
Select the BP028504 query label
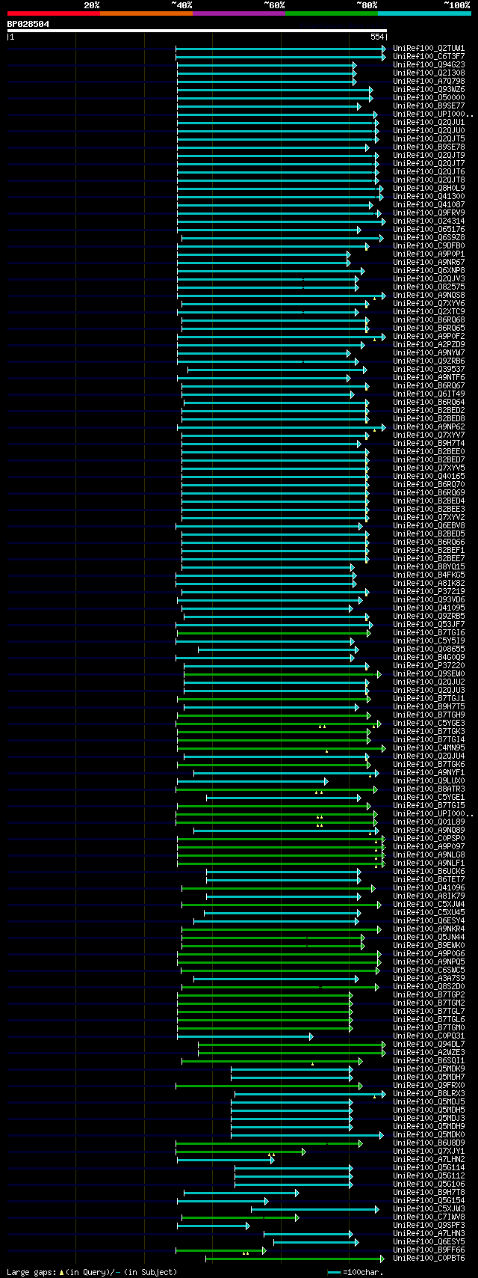[x=28, y=24]
